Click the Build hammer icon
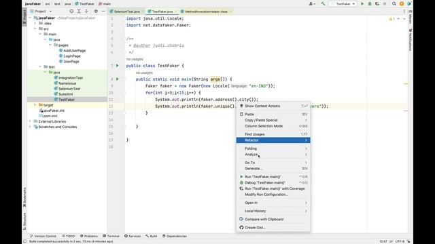This screenshot has height=244, width=435. 323,4
